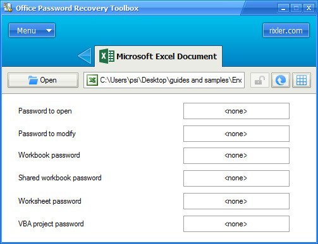Click the VBA project password value box

coord(236,224)
